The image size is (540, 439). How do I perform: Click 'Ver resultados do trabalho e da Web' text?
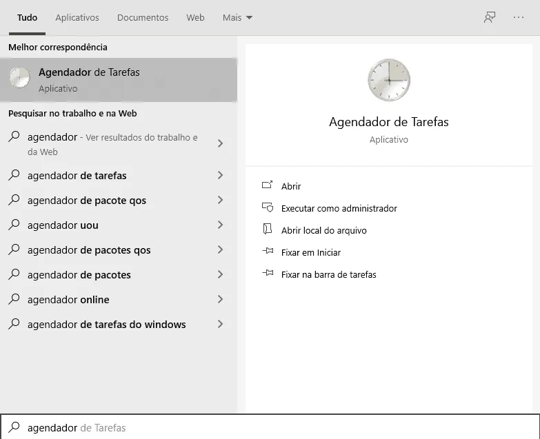pyautogui.click(x=112, y=145)
